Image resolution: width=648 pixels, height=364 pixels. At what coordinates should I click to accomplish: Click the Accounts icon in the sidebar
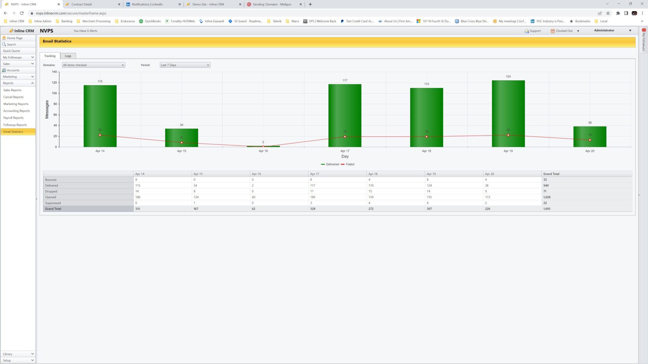4,70
